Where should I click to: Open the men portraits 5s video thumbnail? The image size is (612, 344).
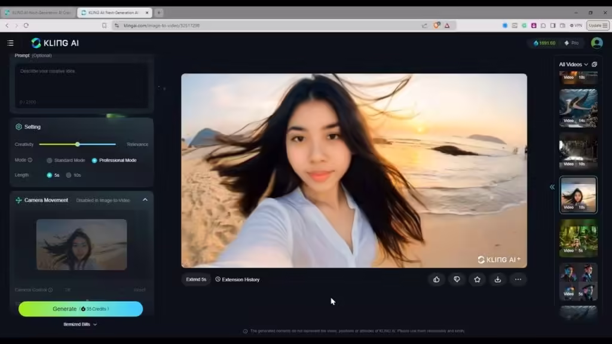pos(578,281)
